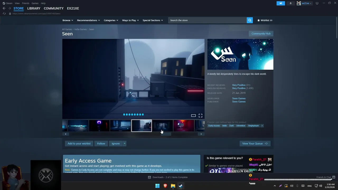The width and height of the screenshot is (338, 190).
Task: Open the Ignore options dropdown arrow
Action: pos(124,144)
